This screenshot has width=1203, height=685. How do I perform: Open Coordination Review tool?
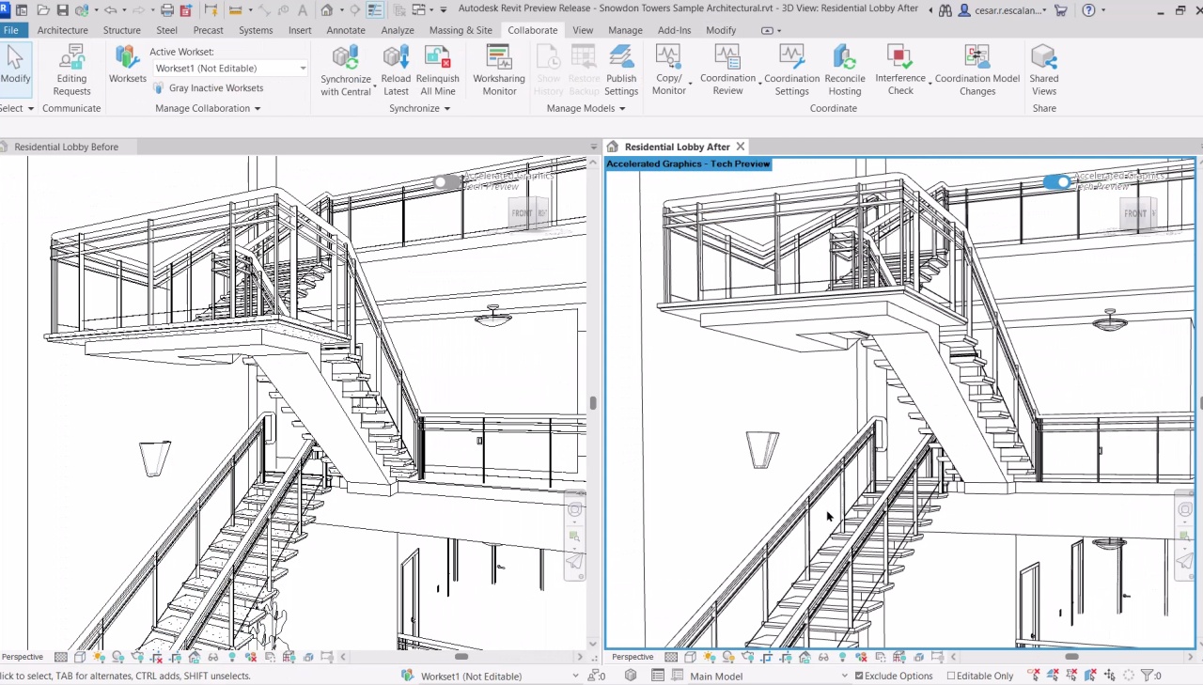727,70
